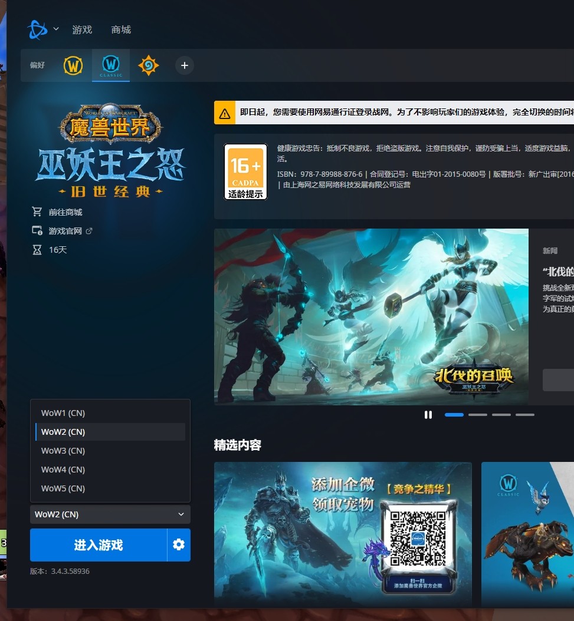
Task: Click the 偏好 favorites label
Action: click(x=37, y=65)
